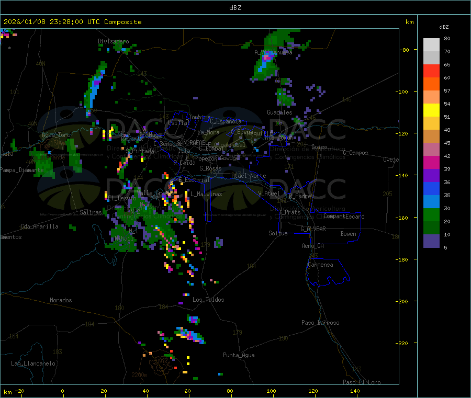Click the dBZ title at top

coord(235,8)
